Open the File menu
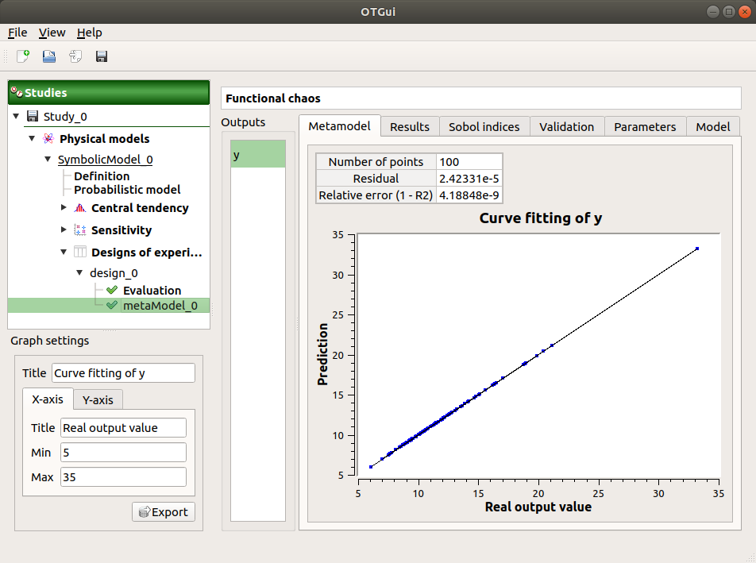Screen dimensions: 756x563 tap(17, 33)
